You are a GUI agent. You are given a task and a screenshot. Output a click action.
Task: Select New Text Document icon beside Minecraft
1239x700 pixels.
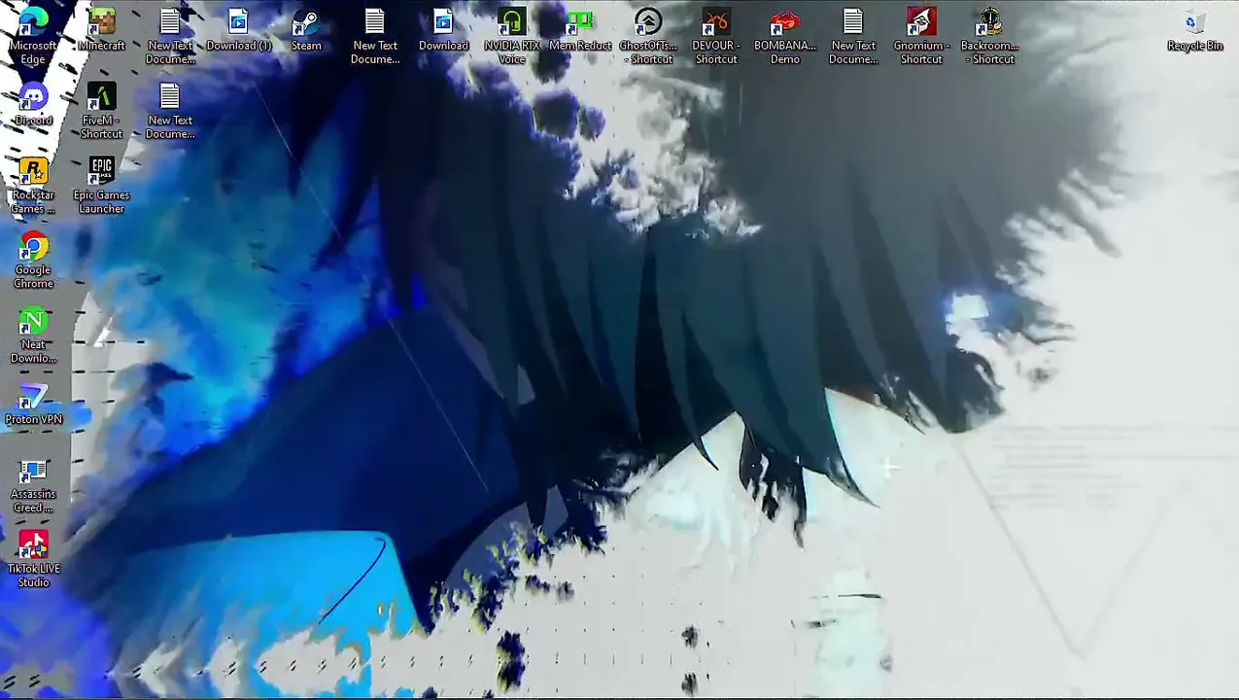pos(170,36)
